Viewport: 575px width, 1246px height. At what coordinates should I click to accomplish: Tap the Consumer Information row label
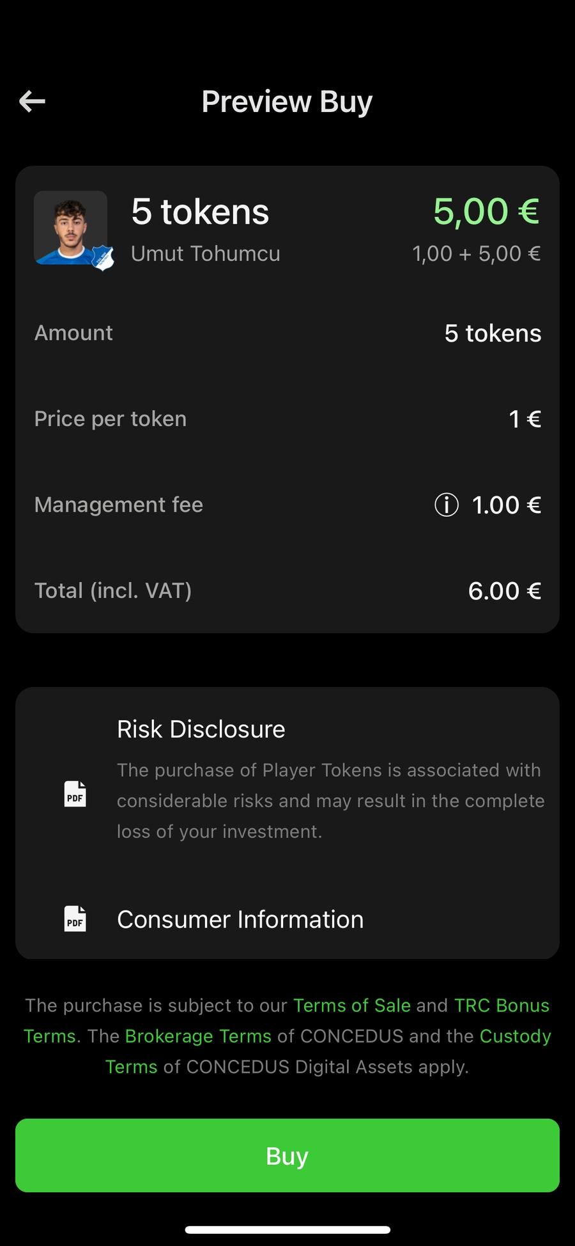pos(240,919)
